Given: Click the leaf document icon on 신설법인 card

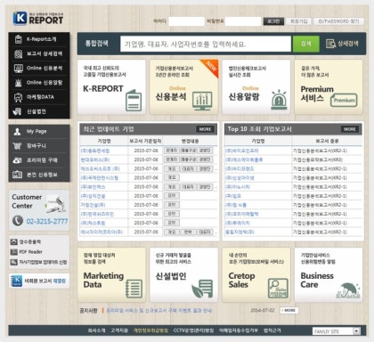Looking at the screenshot, I should [202, 289].
